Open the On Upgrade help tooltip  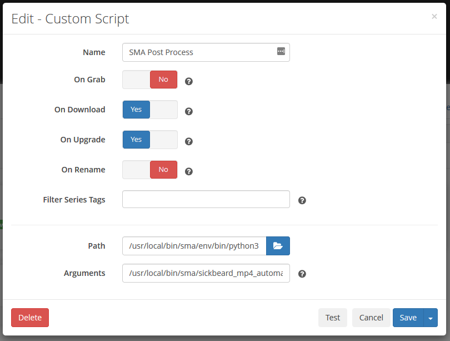tap(188, 141)
